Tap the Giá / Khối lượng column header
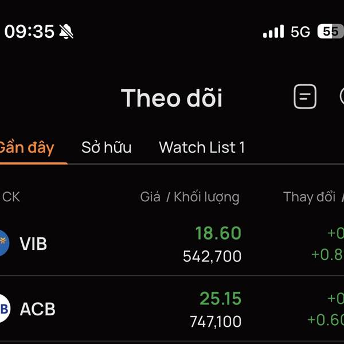 tap(190, 197)
